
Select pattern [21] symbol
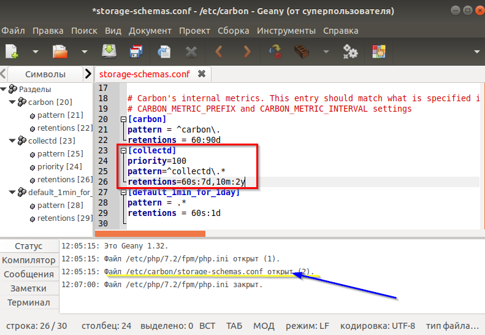(x=56, y=115)
